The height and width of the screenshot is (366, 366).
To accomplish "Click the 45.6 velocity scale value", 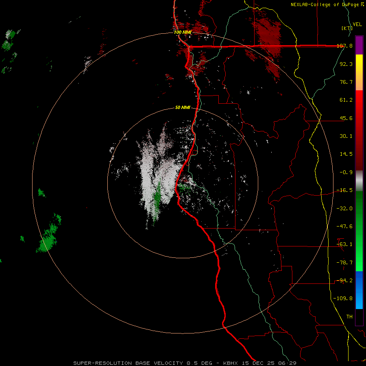I will point(346,118).
